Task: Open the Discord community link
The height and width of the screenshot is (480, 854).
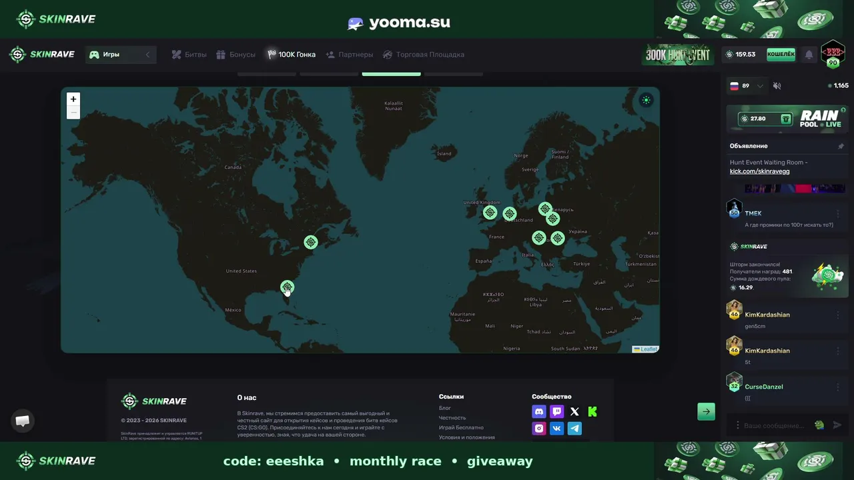Action: pos(539,412)
